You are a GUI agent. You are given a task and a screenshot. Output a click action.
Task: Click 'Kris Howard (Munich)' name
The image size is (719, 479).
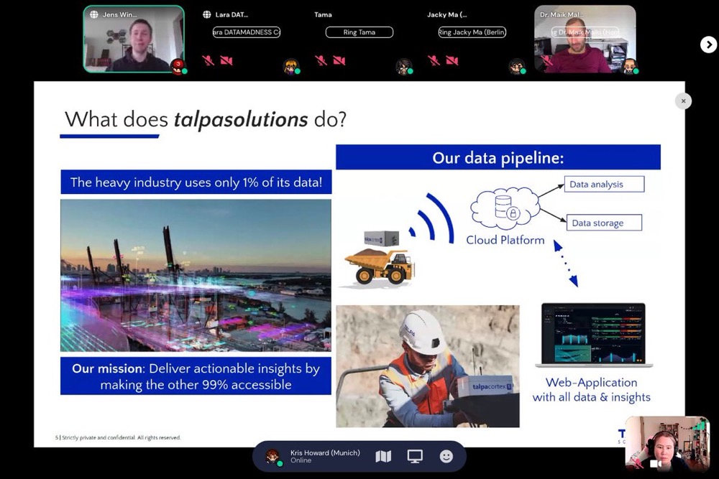point(325,452)
